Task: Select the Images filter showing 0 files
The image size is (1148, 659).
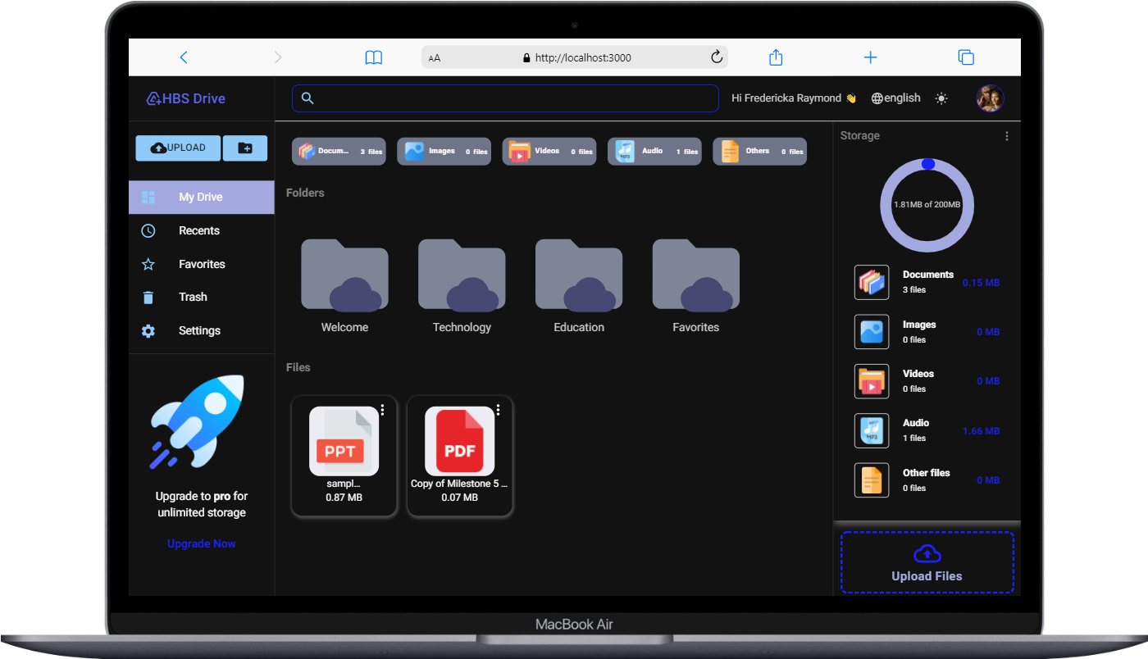Action: [444, 151]
